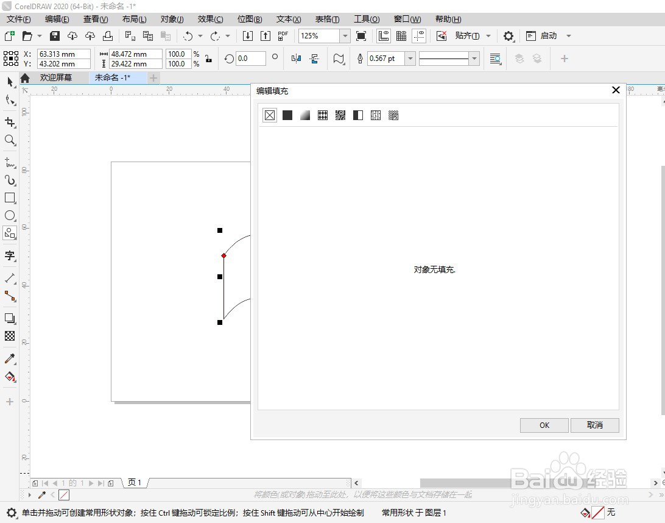Select the Text tool
Viewport: 665px width, 523px height.
pos(10,255)
